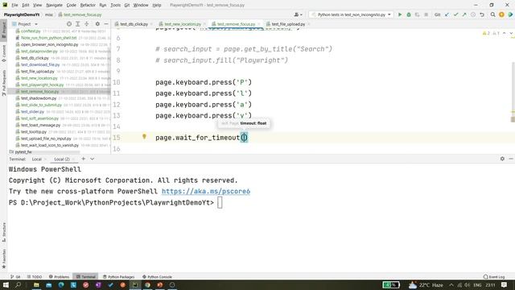Open the Refactor menu
Viewport: 515px width, 290px height.
[88, 5]
